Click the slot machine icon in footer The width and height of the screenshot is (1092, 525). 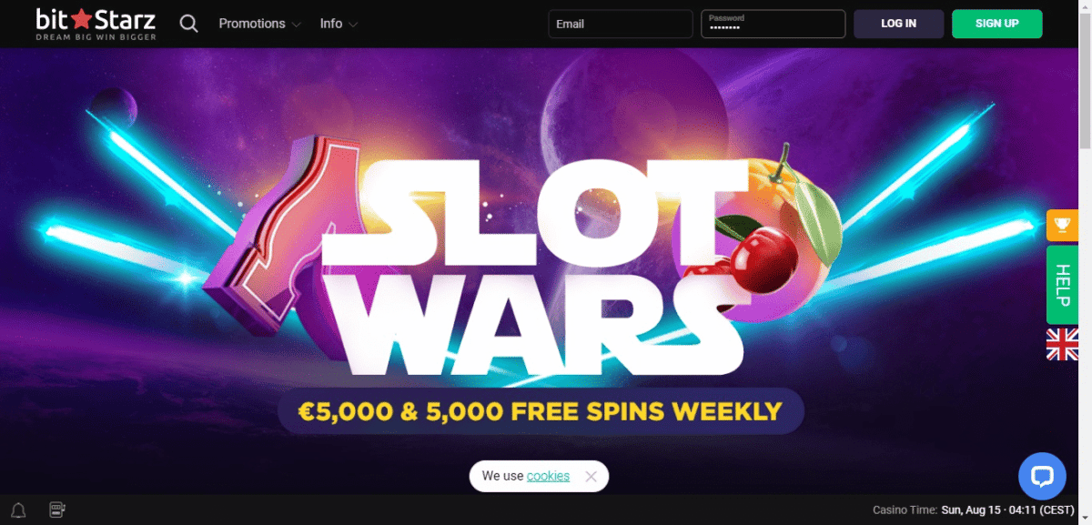click(x=57, y=510)
